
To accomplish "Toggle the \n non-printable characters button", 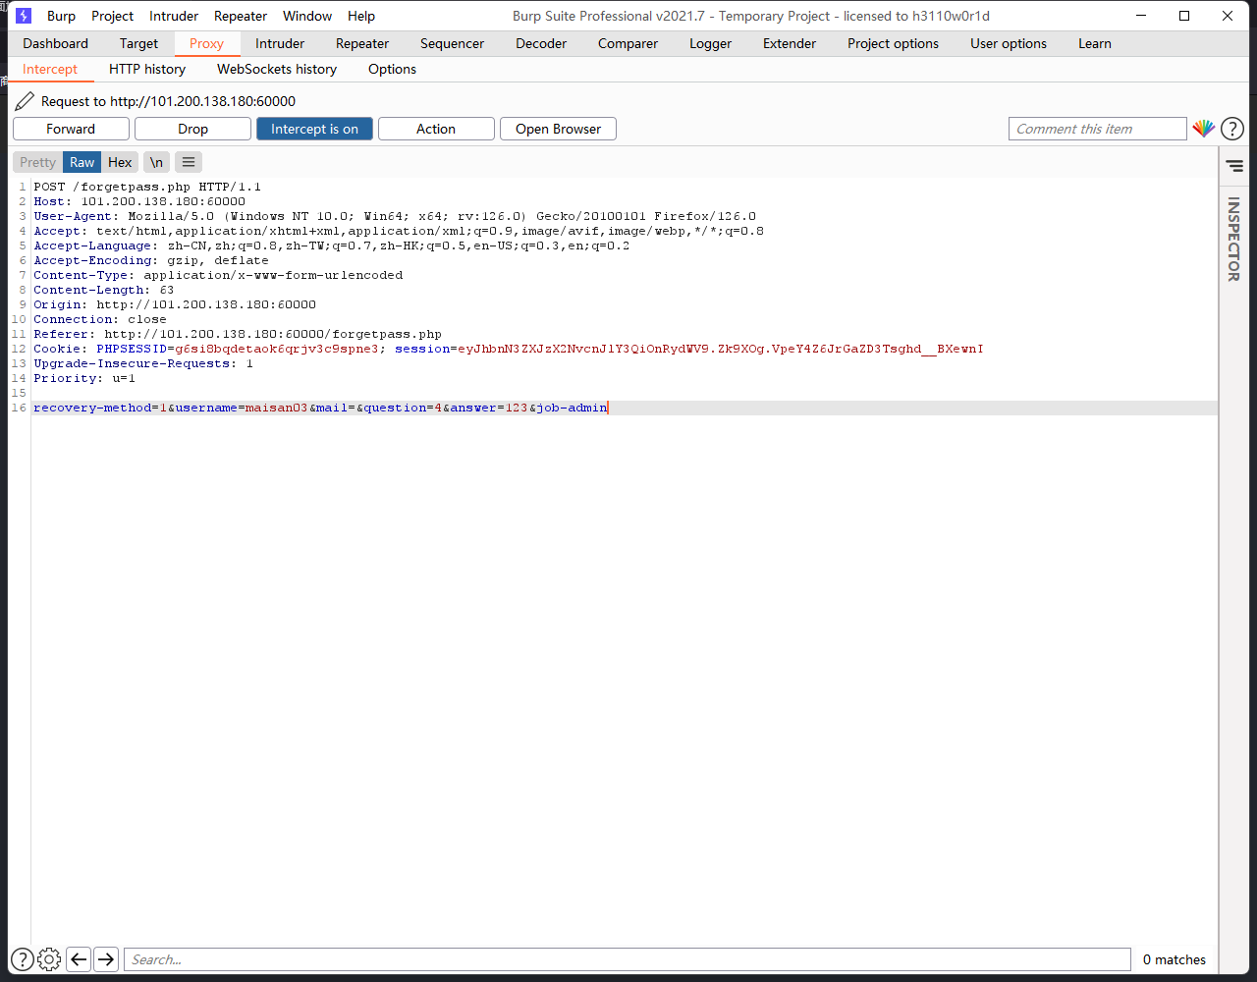I will [x=156, y=162].
